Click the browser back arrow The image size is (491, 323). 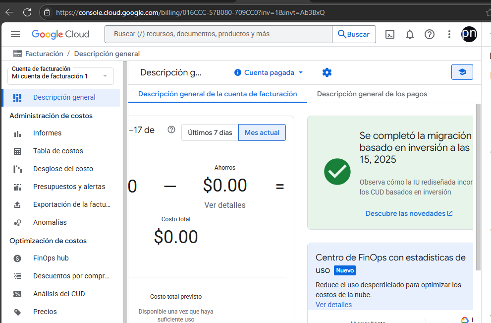pos(10,12)
